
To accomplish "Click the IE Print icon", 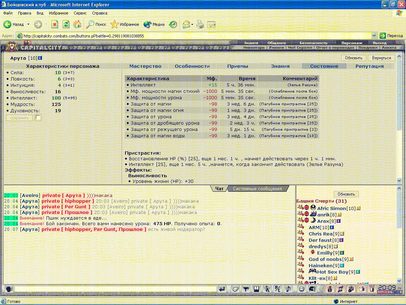I will pyautogui.click(x=200, y=24).
